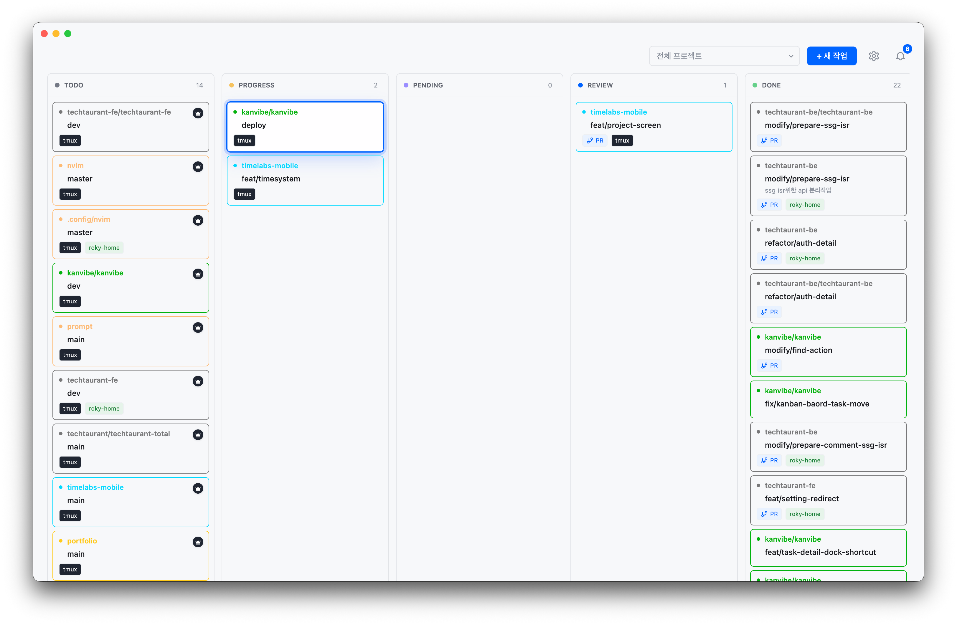Select the TODO column header
This screenshot has width=957, height=625.
131,85
